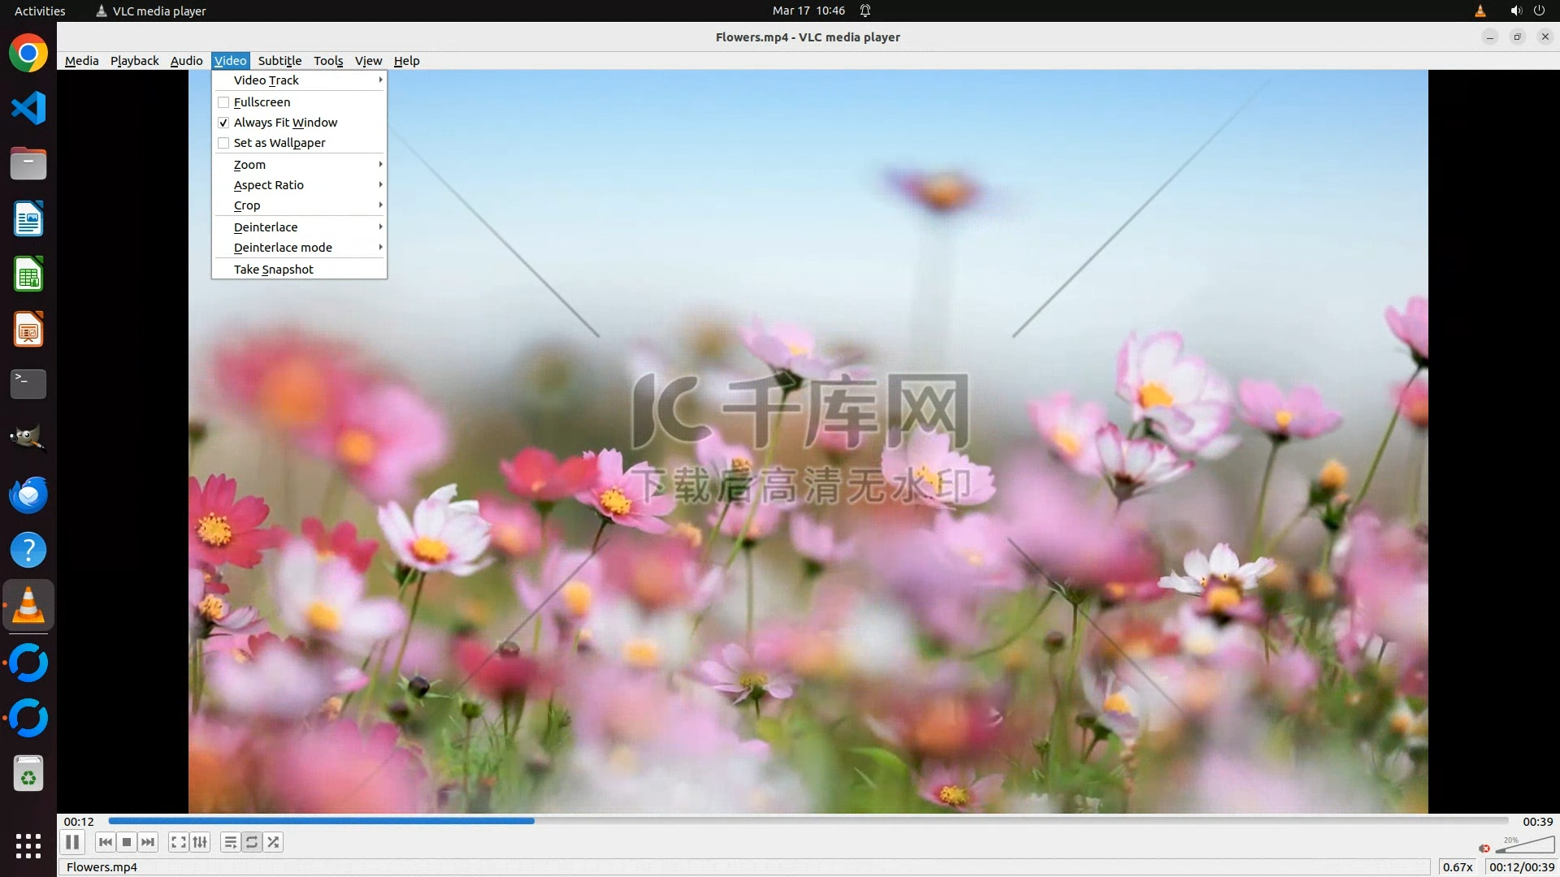Open extended settings equalizer icon

coord(200,843)
